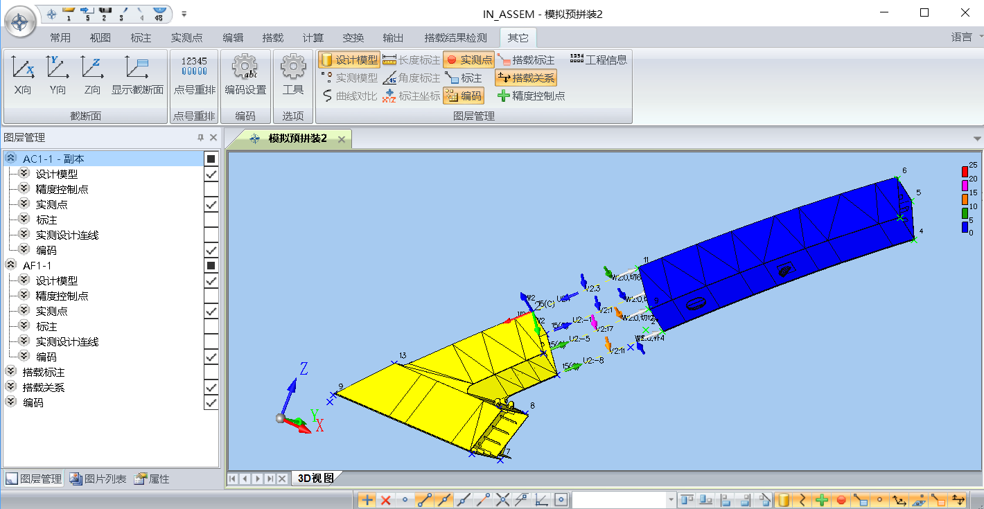The width and height of the screenshot is (984, 509).
Task: Open 编码设置 gear icon
Action: (245, 74)
